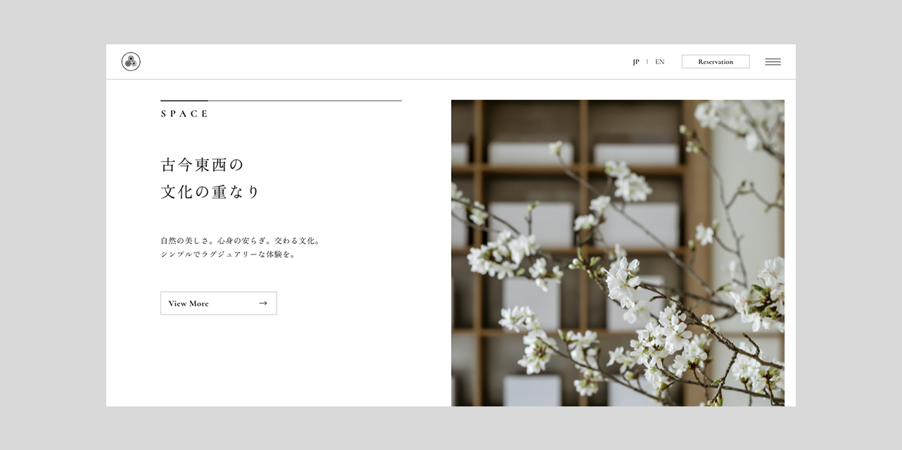Click the text 自然の美しさ。心身の安らぎ。
The width and height of the screenshot is (902, 450).
click(220, 240)
